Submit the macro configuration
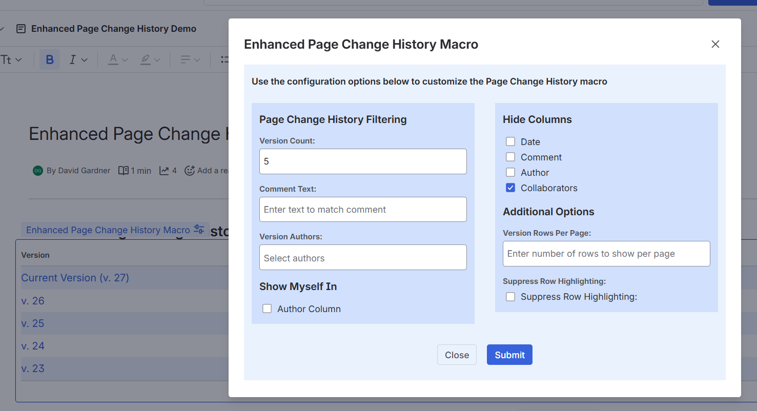The image size is (757, 411). (509, 355)
